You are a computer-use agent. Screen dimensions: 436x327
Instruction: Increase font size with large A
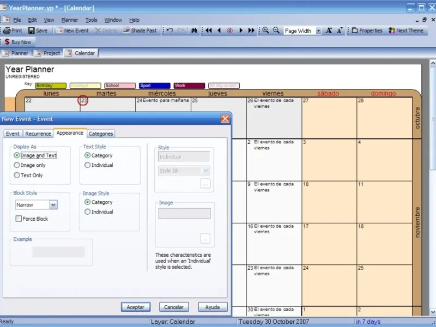[x=329, y=31]
